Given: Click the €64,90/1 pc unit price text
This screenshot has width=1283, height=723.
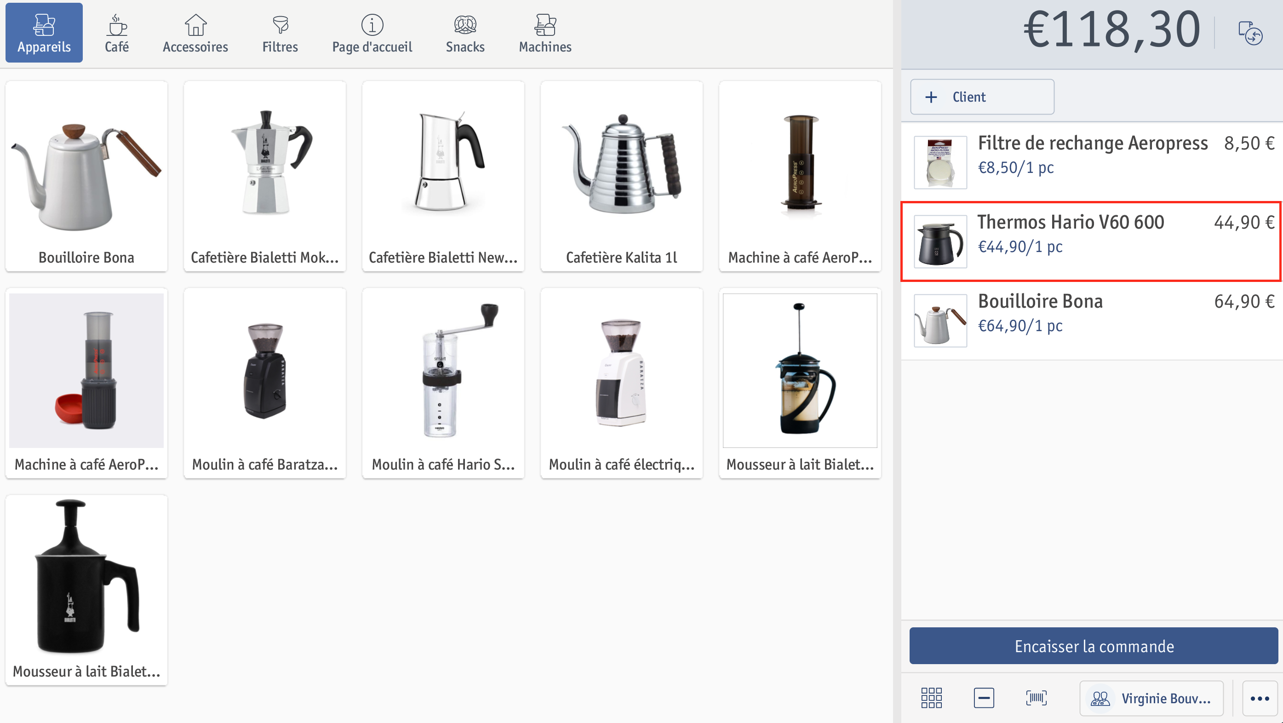Looking at the screenshot, I should click(1020, 326).
